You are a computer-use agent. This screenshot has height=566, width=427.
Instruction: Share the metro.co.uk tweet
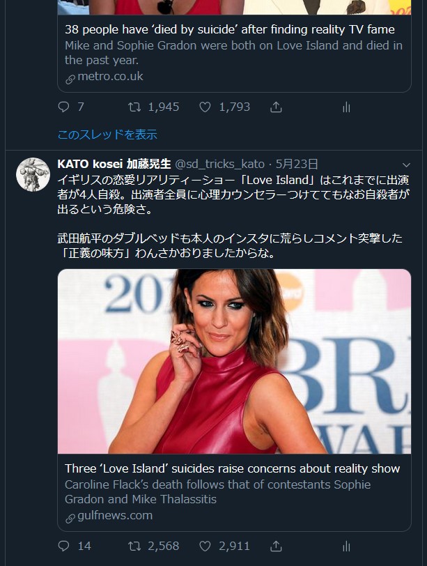(276, 107)
